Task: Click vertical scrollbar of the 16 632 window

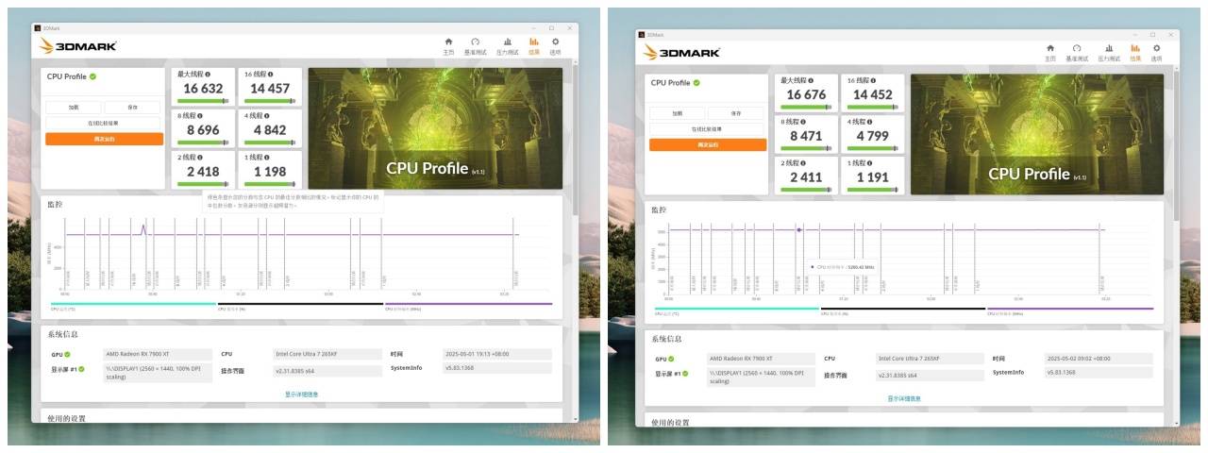Action: point(575,142)
